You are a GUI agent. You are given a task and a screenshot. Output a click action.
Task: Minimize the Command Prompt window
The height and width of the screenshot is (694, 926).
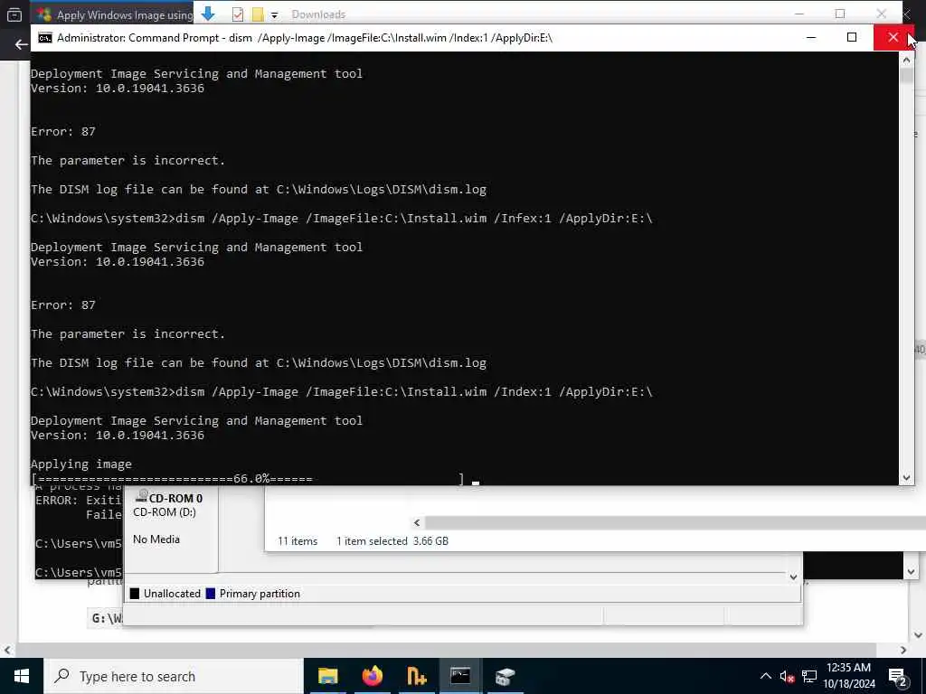[x=811, y=37]
